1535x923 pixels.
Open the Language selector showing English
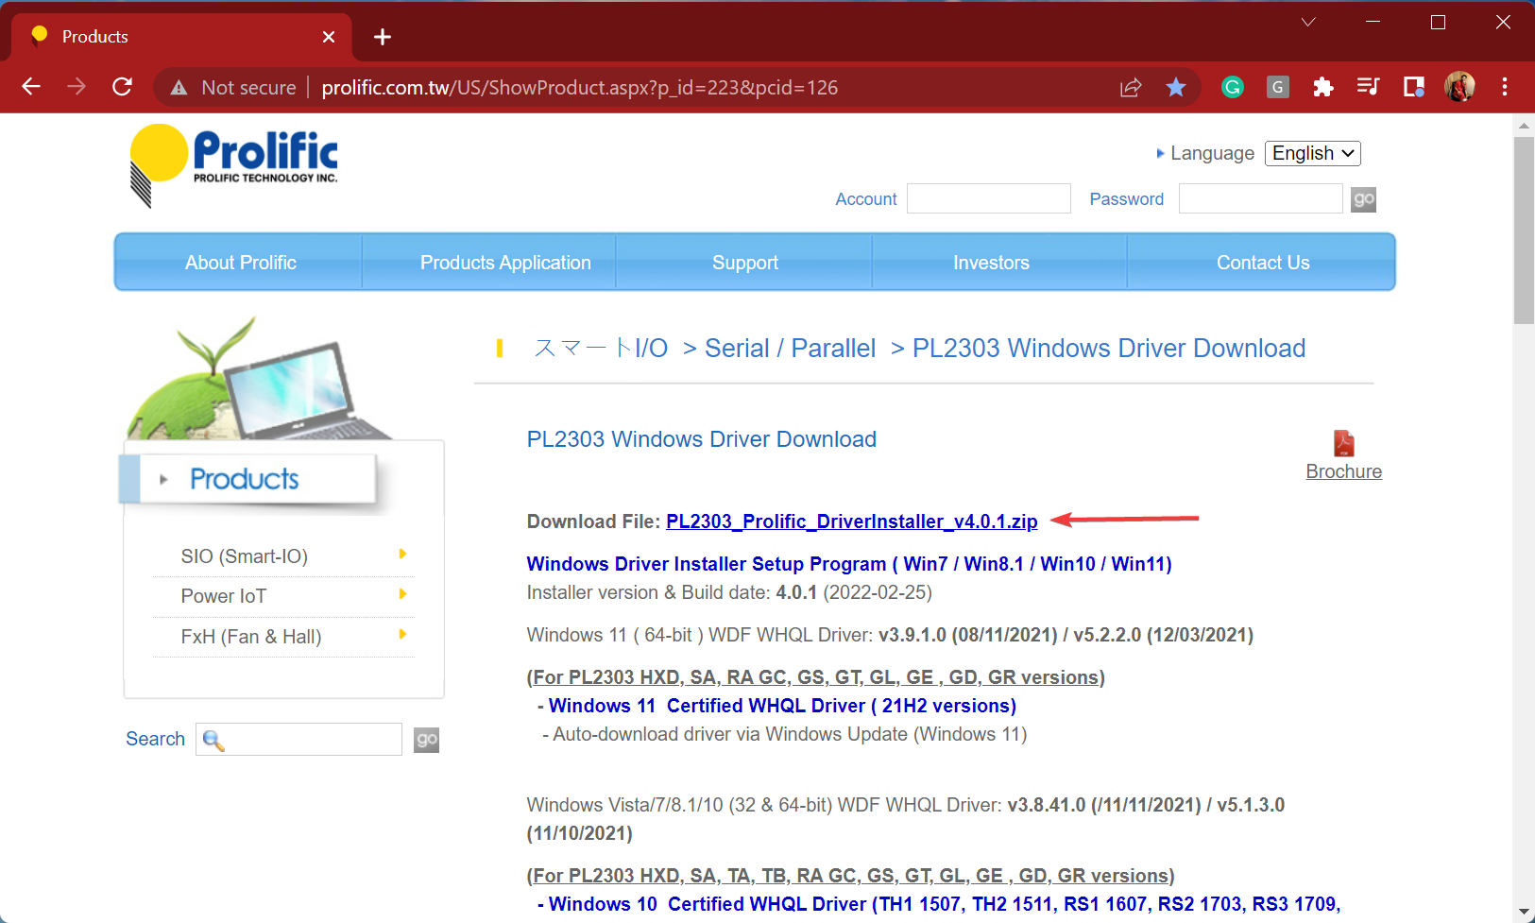[1312, 153]
